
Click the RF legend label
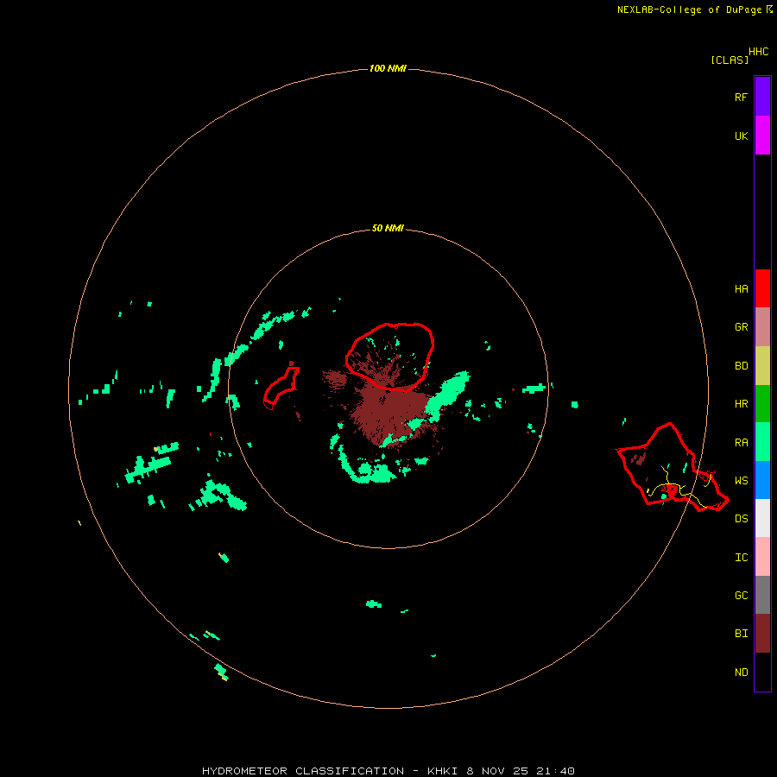coord(741,97)
